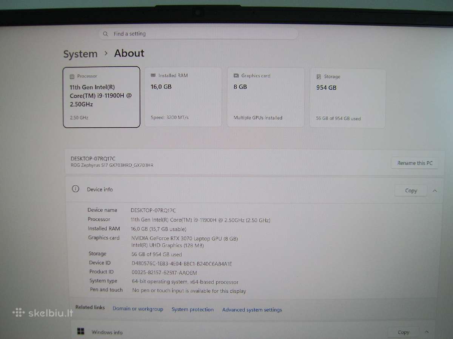Viewport: 453px width, 339px height.
Task: Click the DESKTOP-07RQ17C PC name heading
Action: coord(93,159)
